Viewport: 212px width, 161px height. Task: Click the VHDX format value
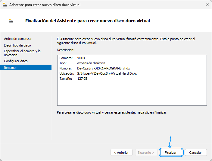tap(81, 58)
